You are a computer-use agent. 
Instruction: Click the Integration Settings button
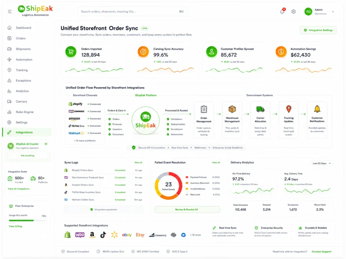click(x=318, y=30)
